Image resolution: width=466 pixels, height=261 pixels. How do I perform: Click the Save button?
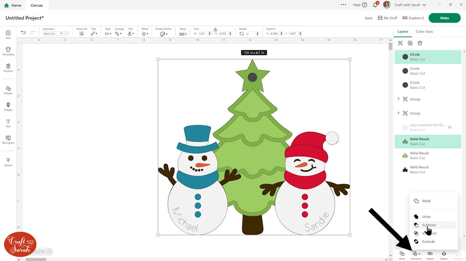pyautogui.click(x=368, y=18)
